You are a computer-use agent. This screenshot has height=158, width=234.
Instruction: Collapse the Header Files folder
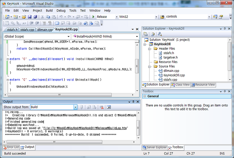[x=149, y=49]
